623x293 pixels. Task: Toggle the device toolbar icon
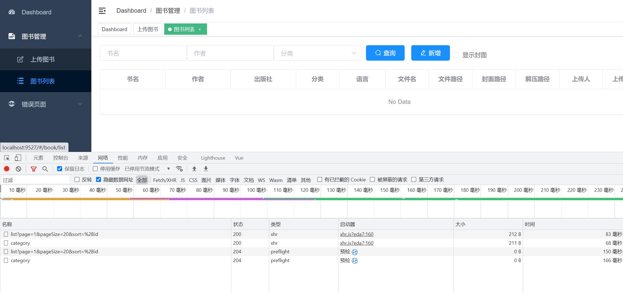click(18, 158)
